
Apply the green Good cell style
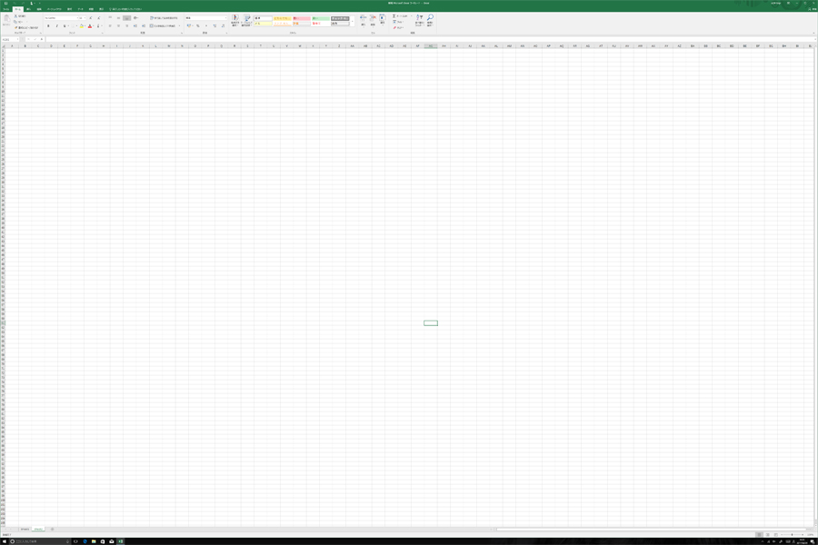(x=321, y=18)
